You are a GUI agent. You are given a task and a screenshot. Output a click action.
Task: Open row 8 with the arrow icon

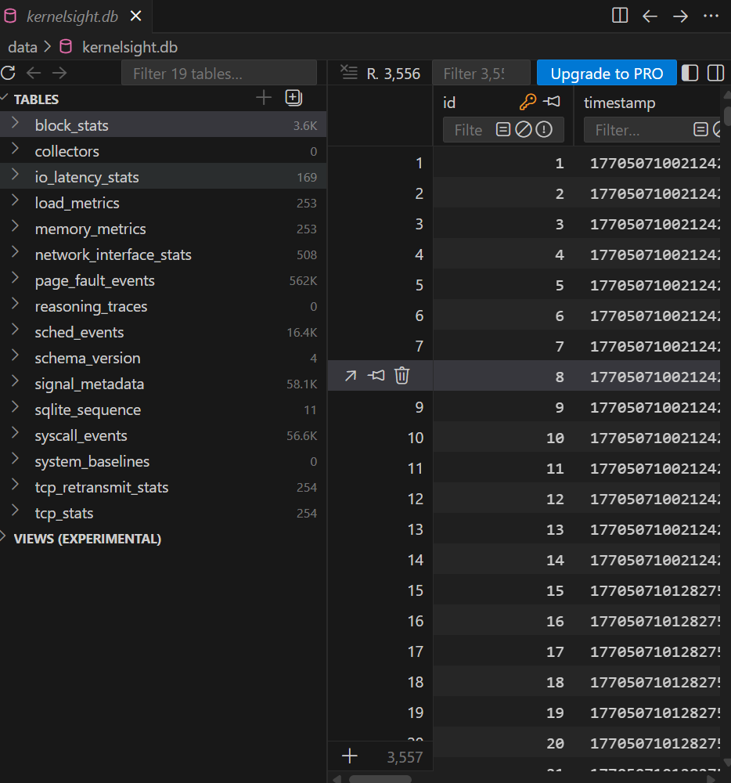pos(351,376)
